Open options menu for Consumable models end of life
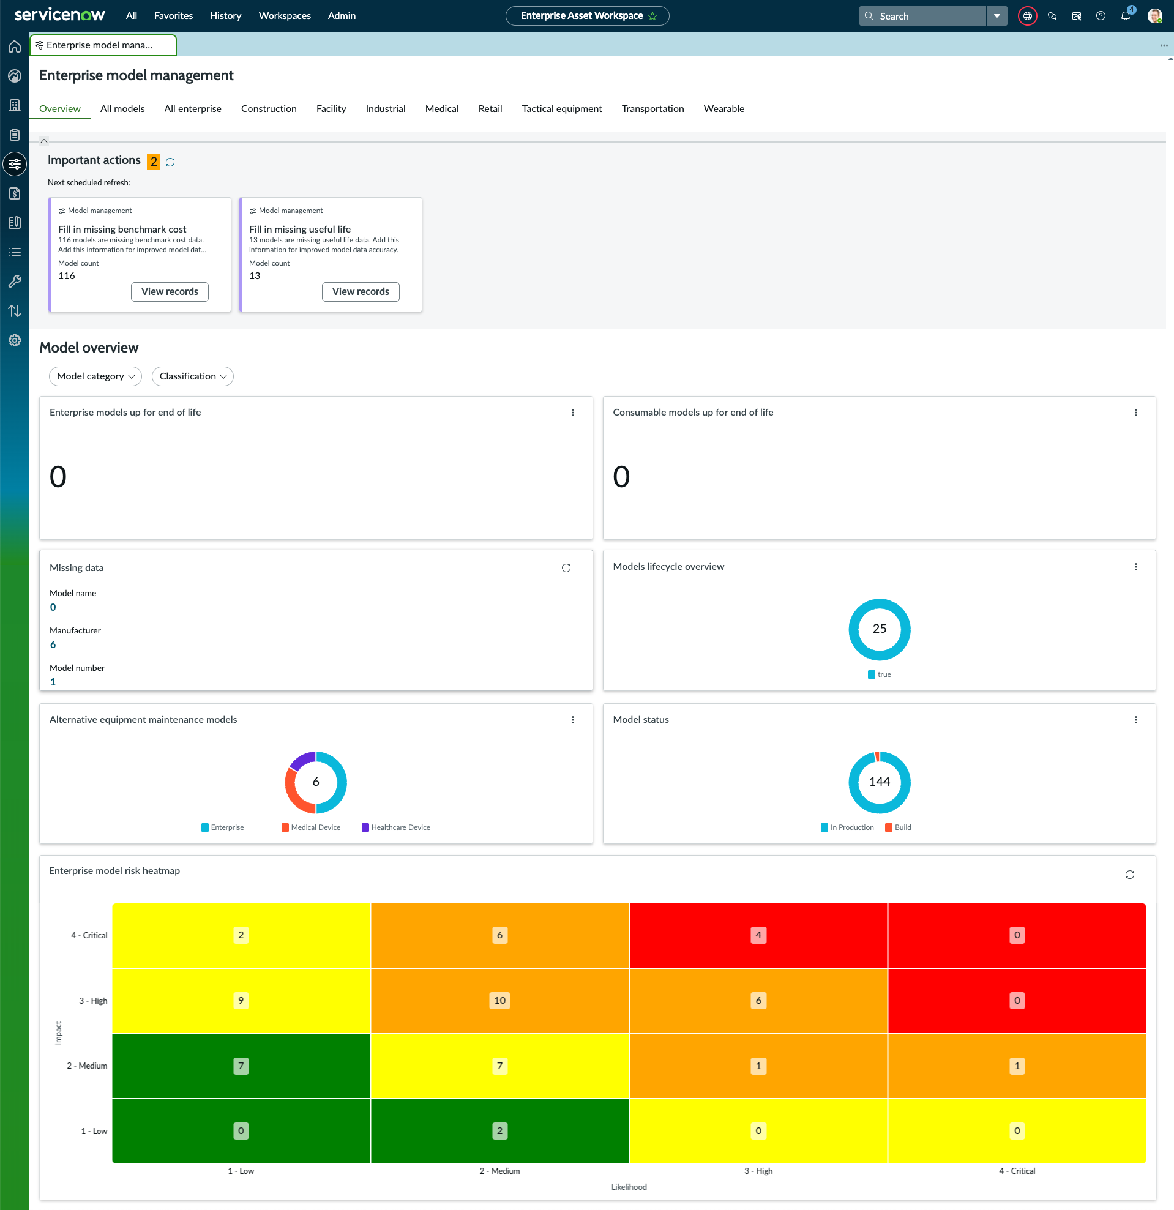 tap(1135, 413)
